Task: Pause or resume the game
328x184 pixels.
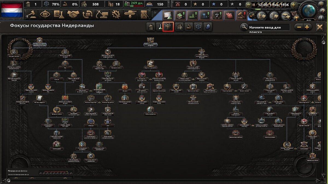Action: click(x=254, y=5)
